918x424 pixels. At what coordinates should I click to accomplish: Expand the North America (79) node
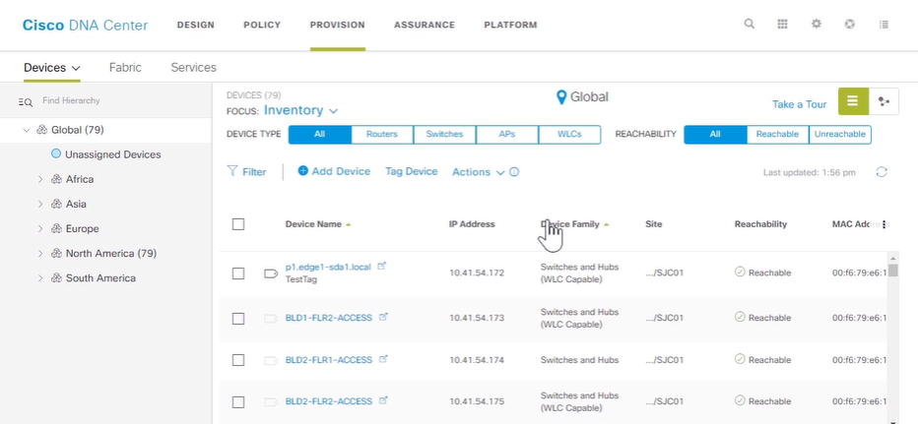pyautogui.click(x=40, y=253)
